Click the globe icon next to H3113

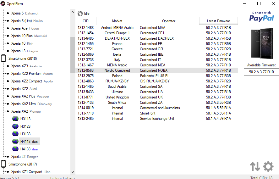[x=15, y=119]
